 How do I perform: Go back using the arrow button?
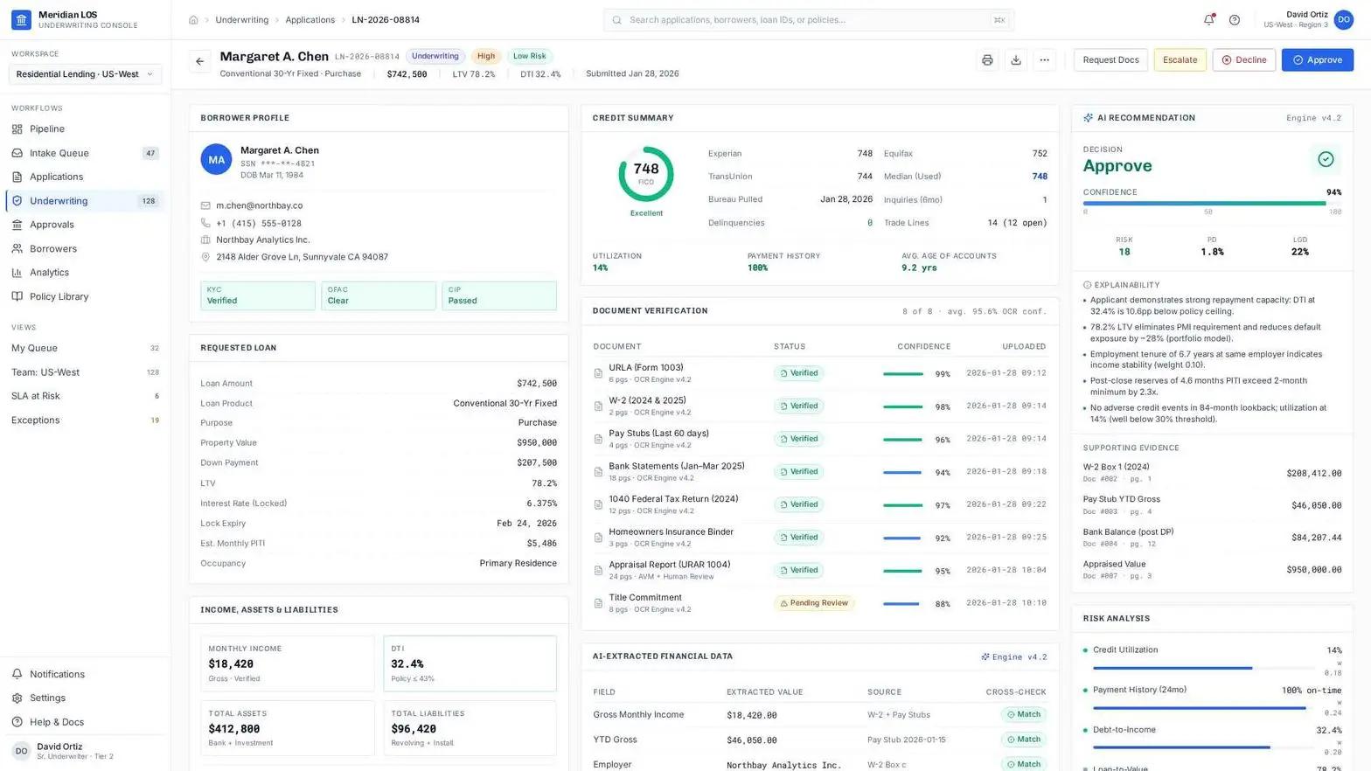point(199,61)
